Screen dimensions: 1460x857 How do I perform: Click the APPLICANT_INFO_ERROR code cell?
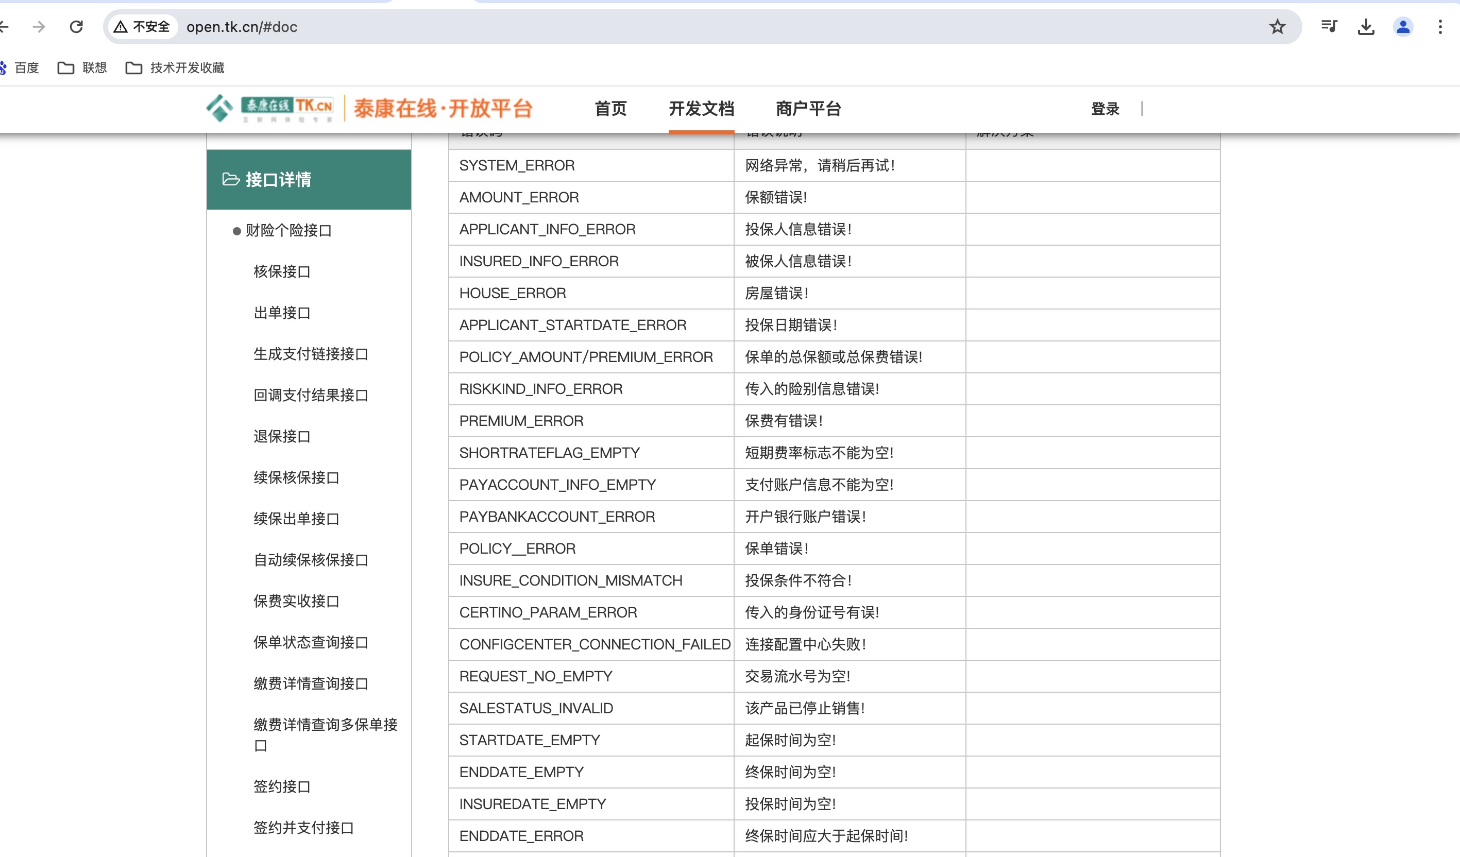(x=591, y=229)
